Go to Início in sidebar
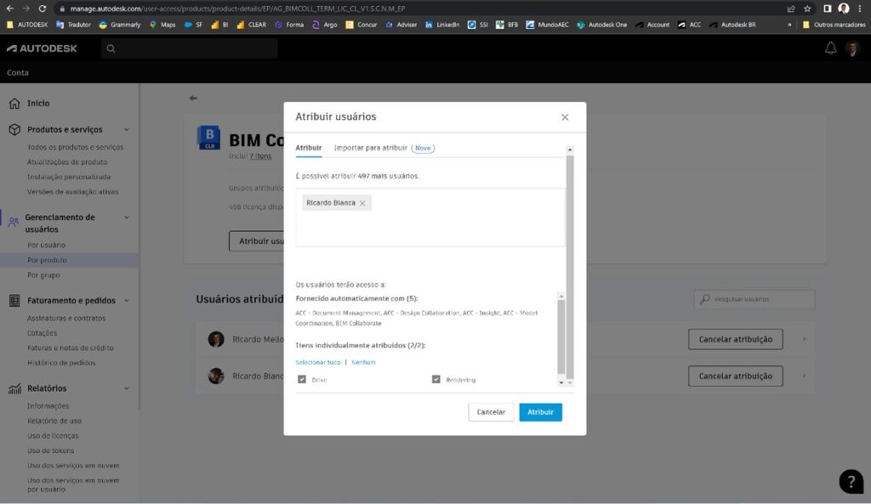871x504 pixels. [x=38, y=103]
